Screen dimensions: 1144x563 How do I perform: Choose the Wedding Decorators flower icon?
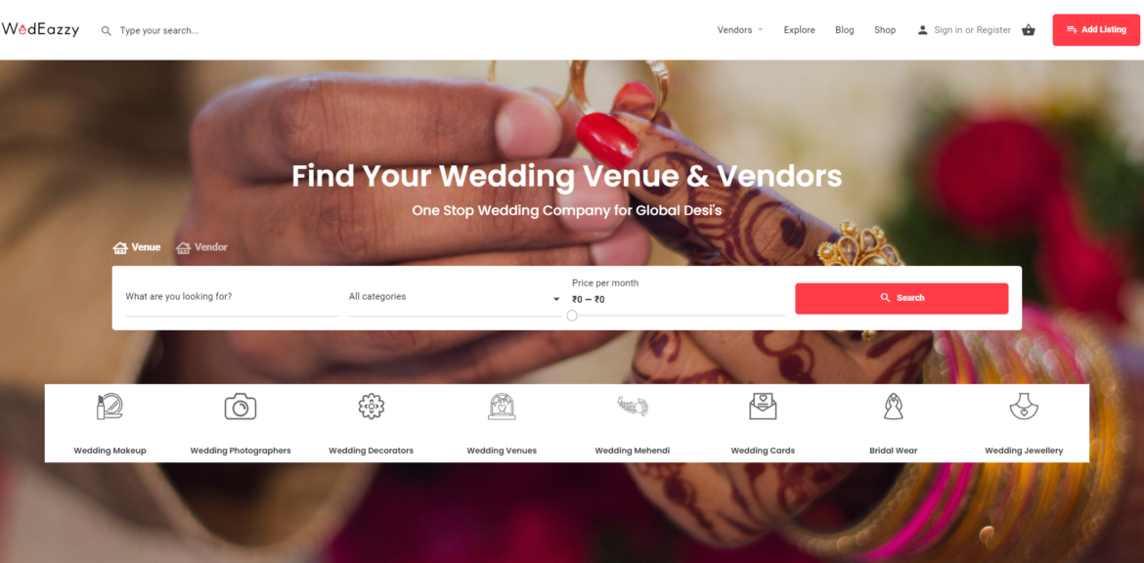click(x=372, y=406)
